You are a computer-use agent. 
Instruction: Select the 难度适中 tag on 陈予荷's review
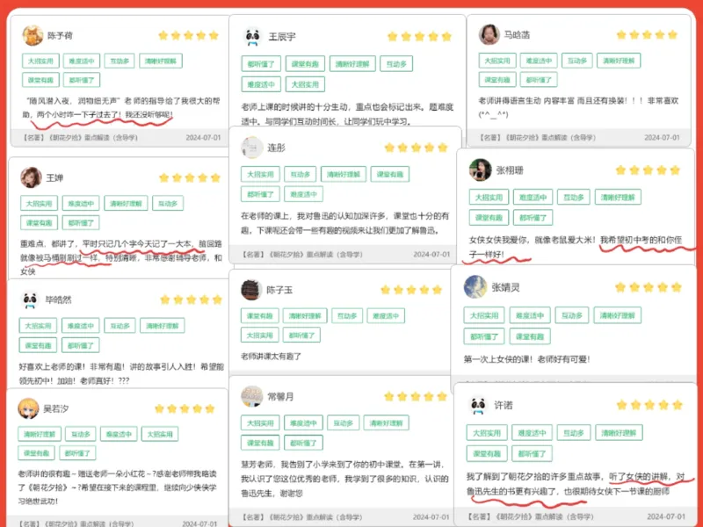pyautogui.click(x=82, y=61)
